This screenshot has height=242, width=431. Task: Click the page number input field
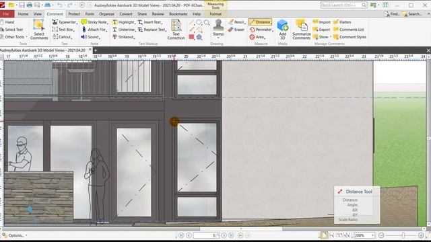(207, 235)
